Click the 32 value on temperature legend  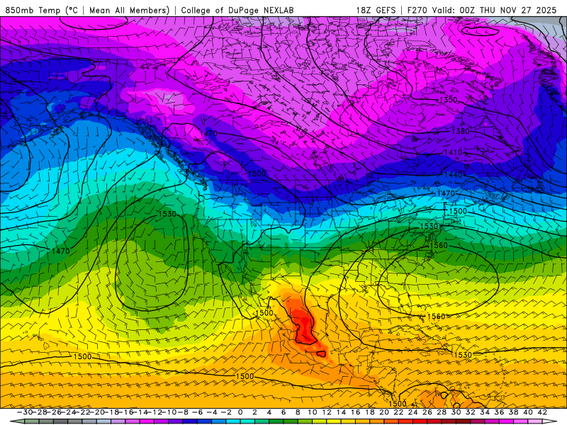click(x=471, y=412)
